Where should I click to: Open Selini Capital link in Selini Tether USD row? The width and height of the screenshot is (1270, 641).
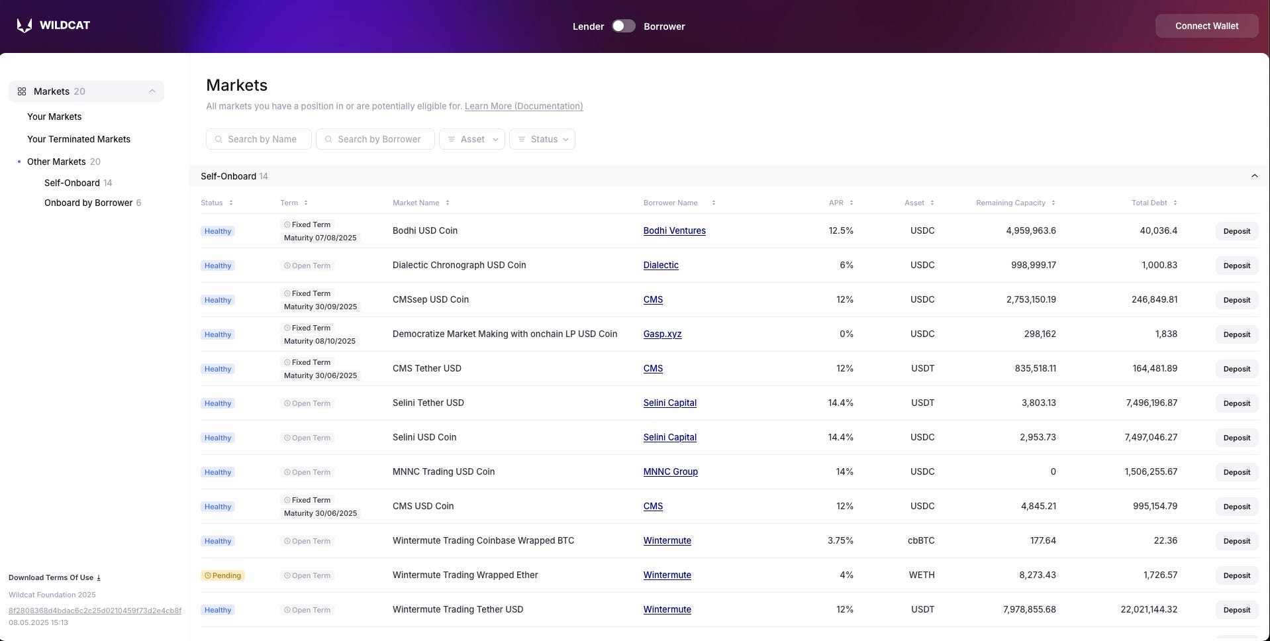coord(669,403)
